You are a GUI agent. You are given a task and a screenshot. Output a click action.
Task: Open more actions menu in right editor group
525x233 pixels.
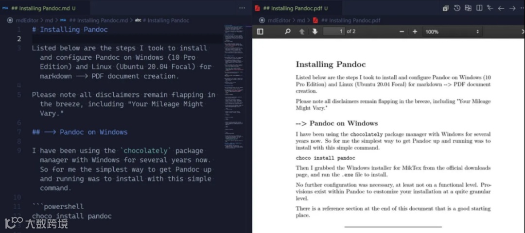[522, 8]
